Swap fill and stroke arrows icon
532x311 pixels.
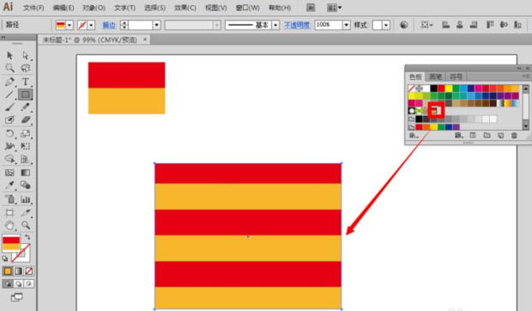(27, 237)
